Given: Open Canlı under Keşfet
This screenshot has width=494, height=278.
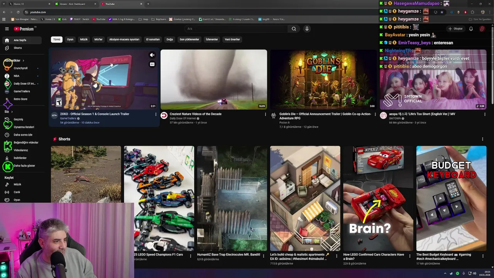Looking at the screenshot, I should pos(22,192).
